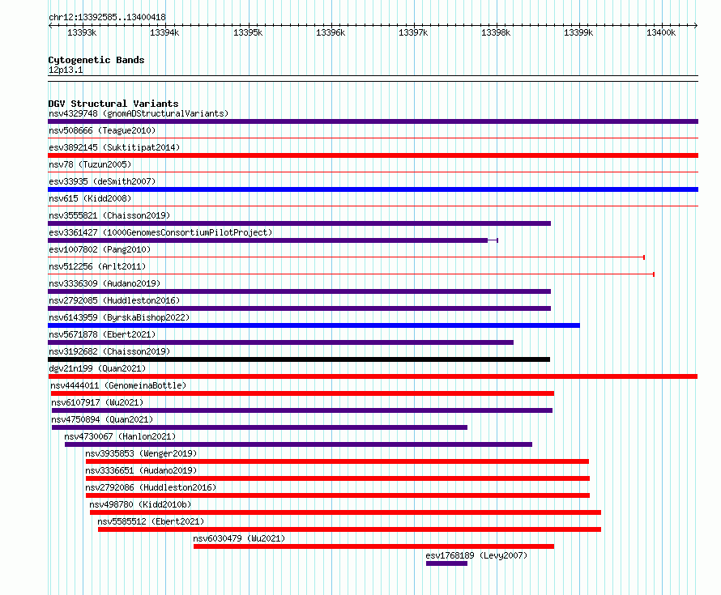721x595 pixels.
Task: Click nsv3935853 (Wenger2019) label
Action: (x=141, y=453)
